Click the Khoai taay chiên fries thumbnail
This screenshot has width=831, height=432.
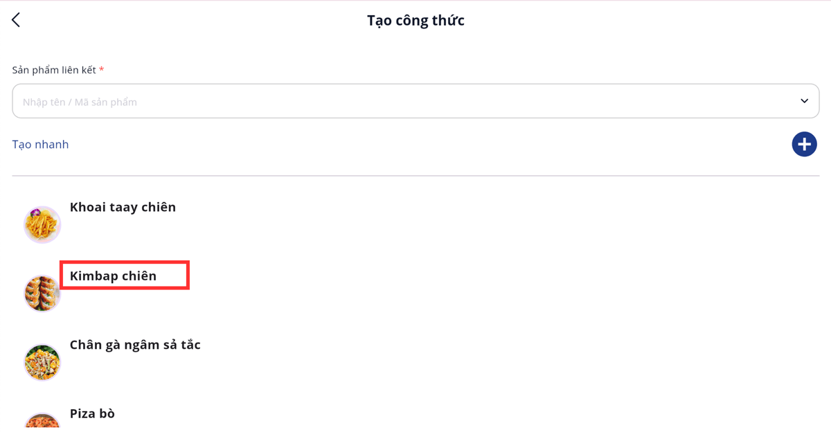point(42,224)
